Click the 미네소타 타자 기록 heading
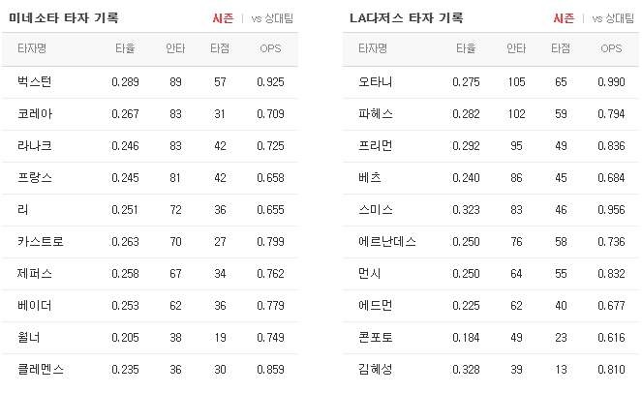 tap(64, 18)
